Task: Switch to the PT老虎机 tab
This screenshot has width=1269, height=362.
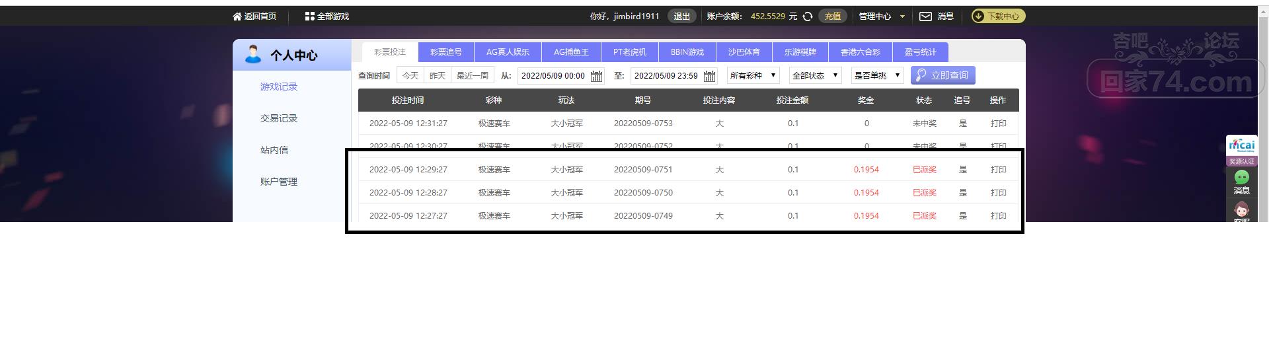Action: tap(630, 52)
